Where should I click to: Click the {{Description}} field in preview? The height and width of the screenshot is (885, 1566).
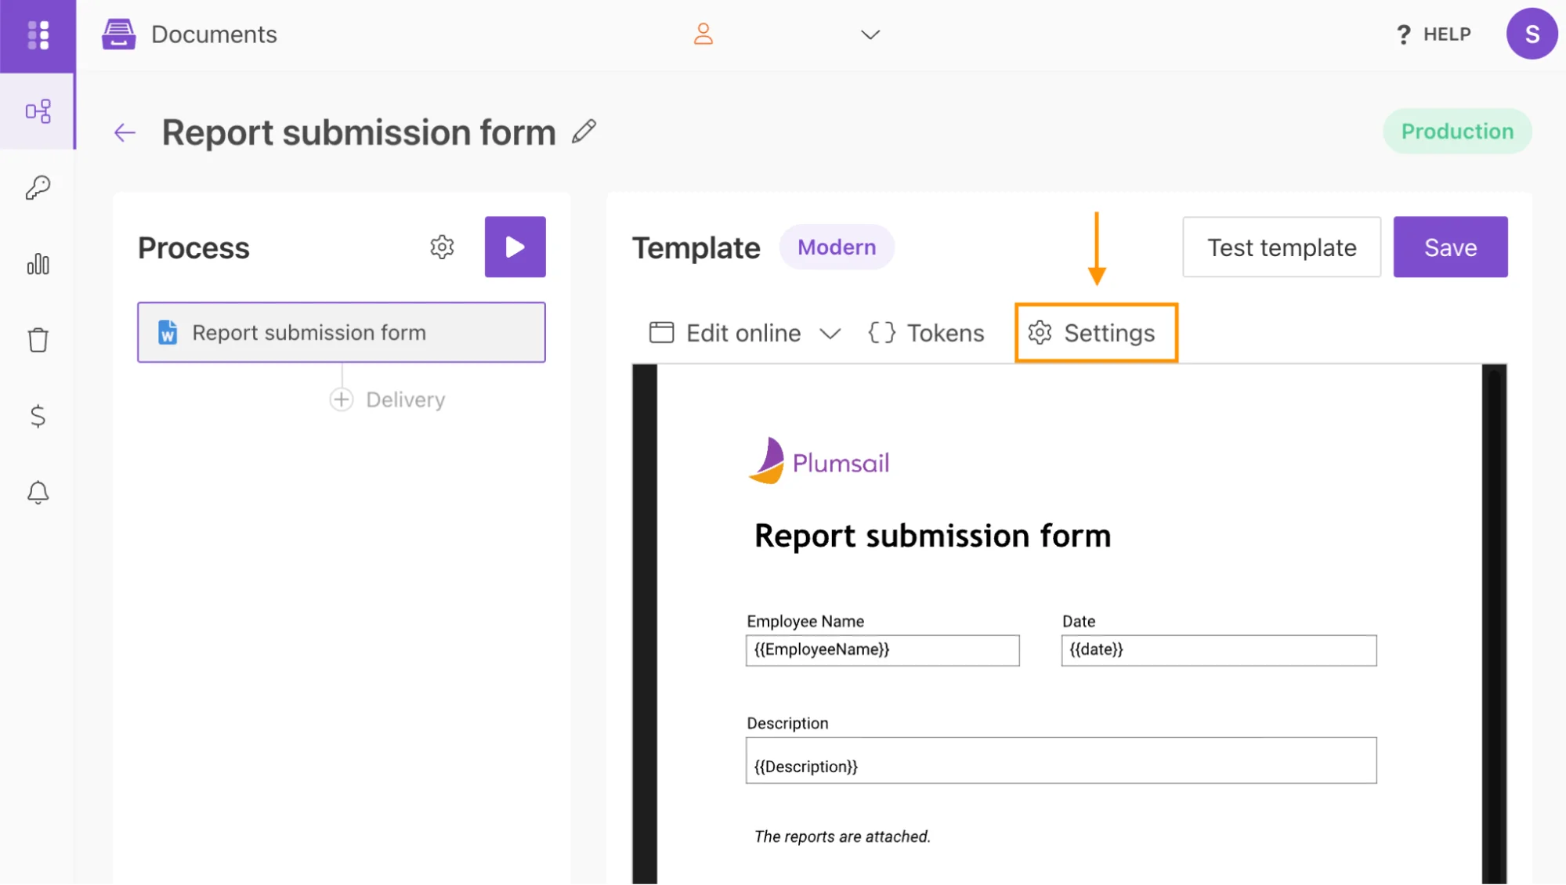(1061, 760)
